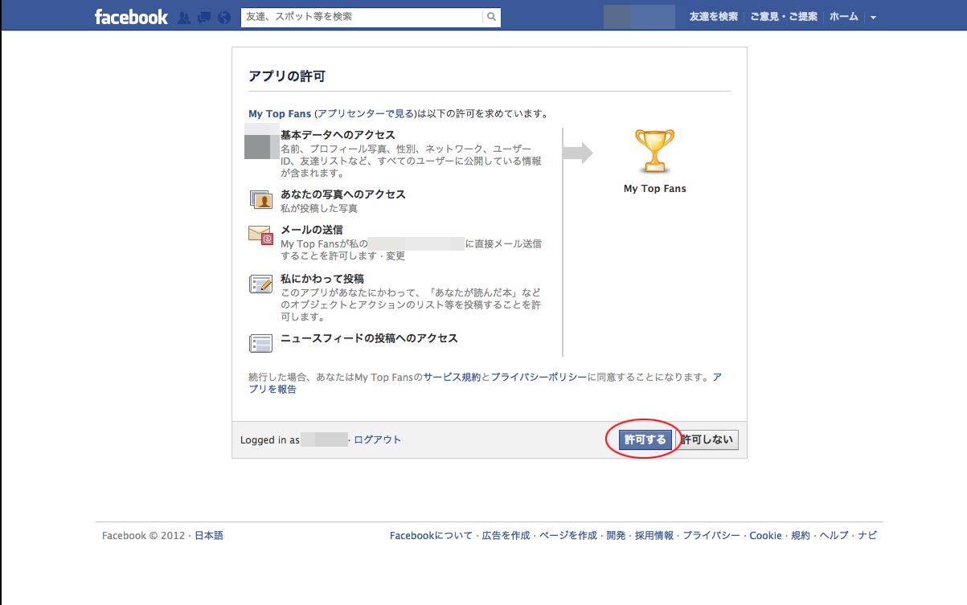The width and height of the screenshot is (967, 605).
Task: Click the My Top Fans label under trophy
Action: [x=655, y=189]
